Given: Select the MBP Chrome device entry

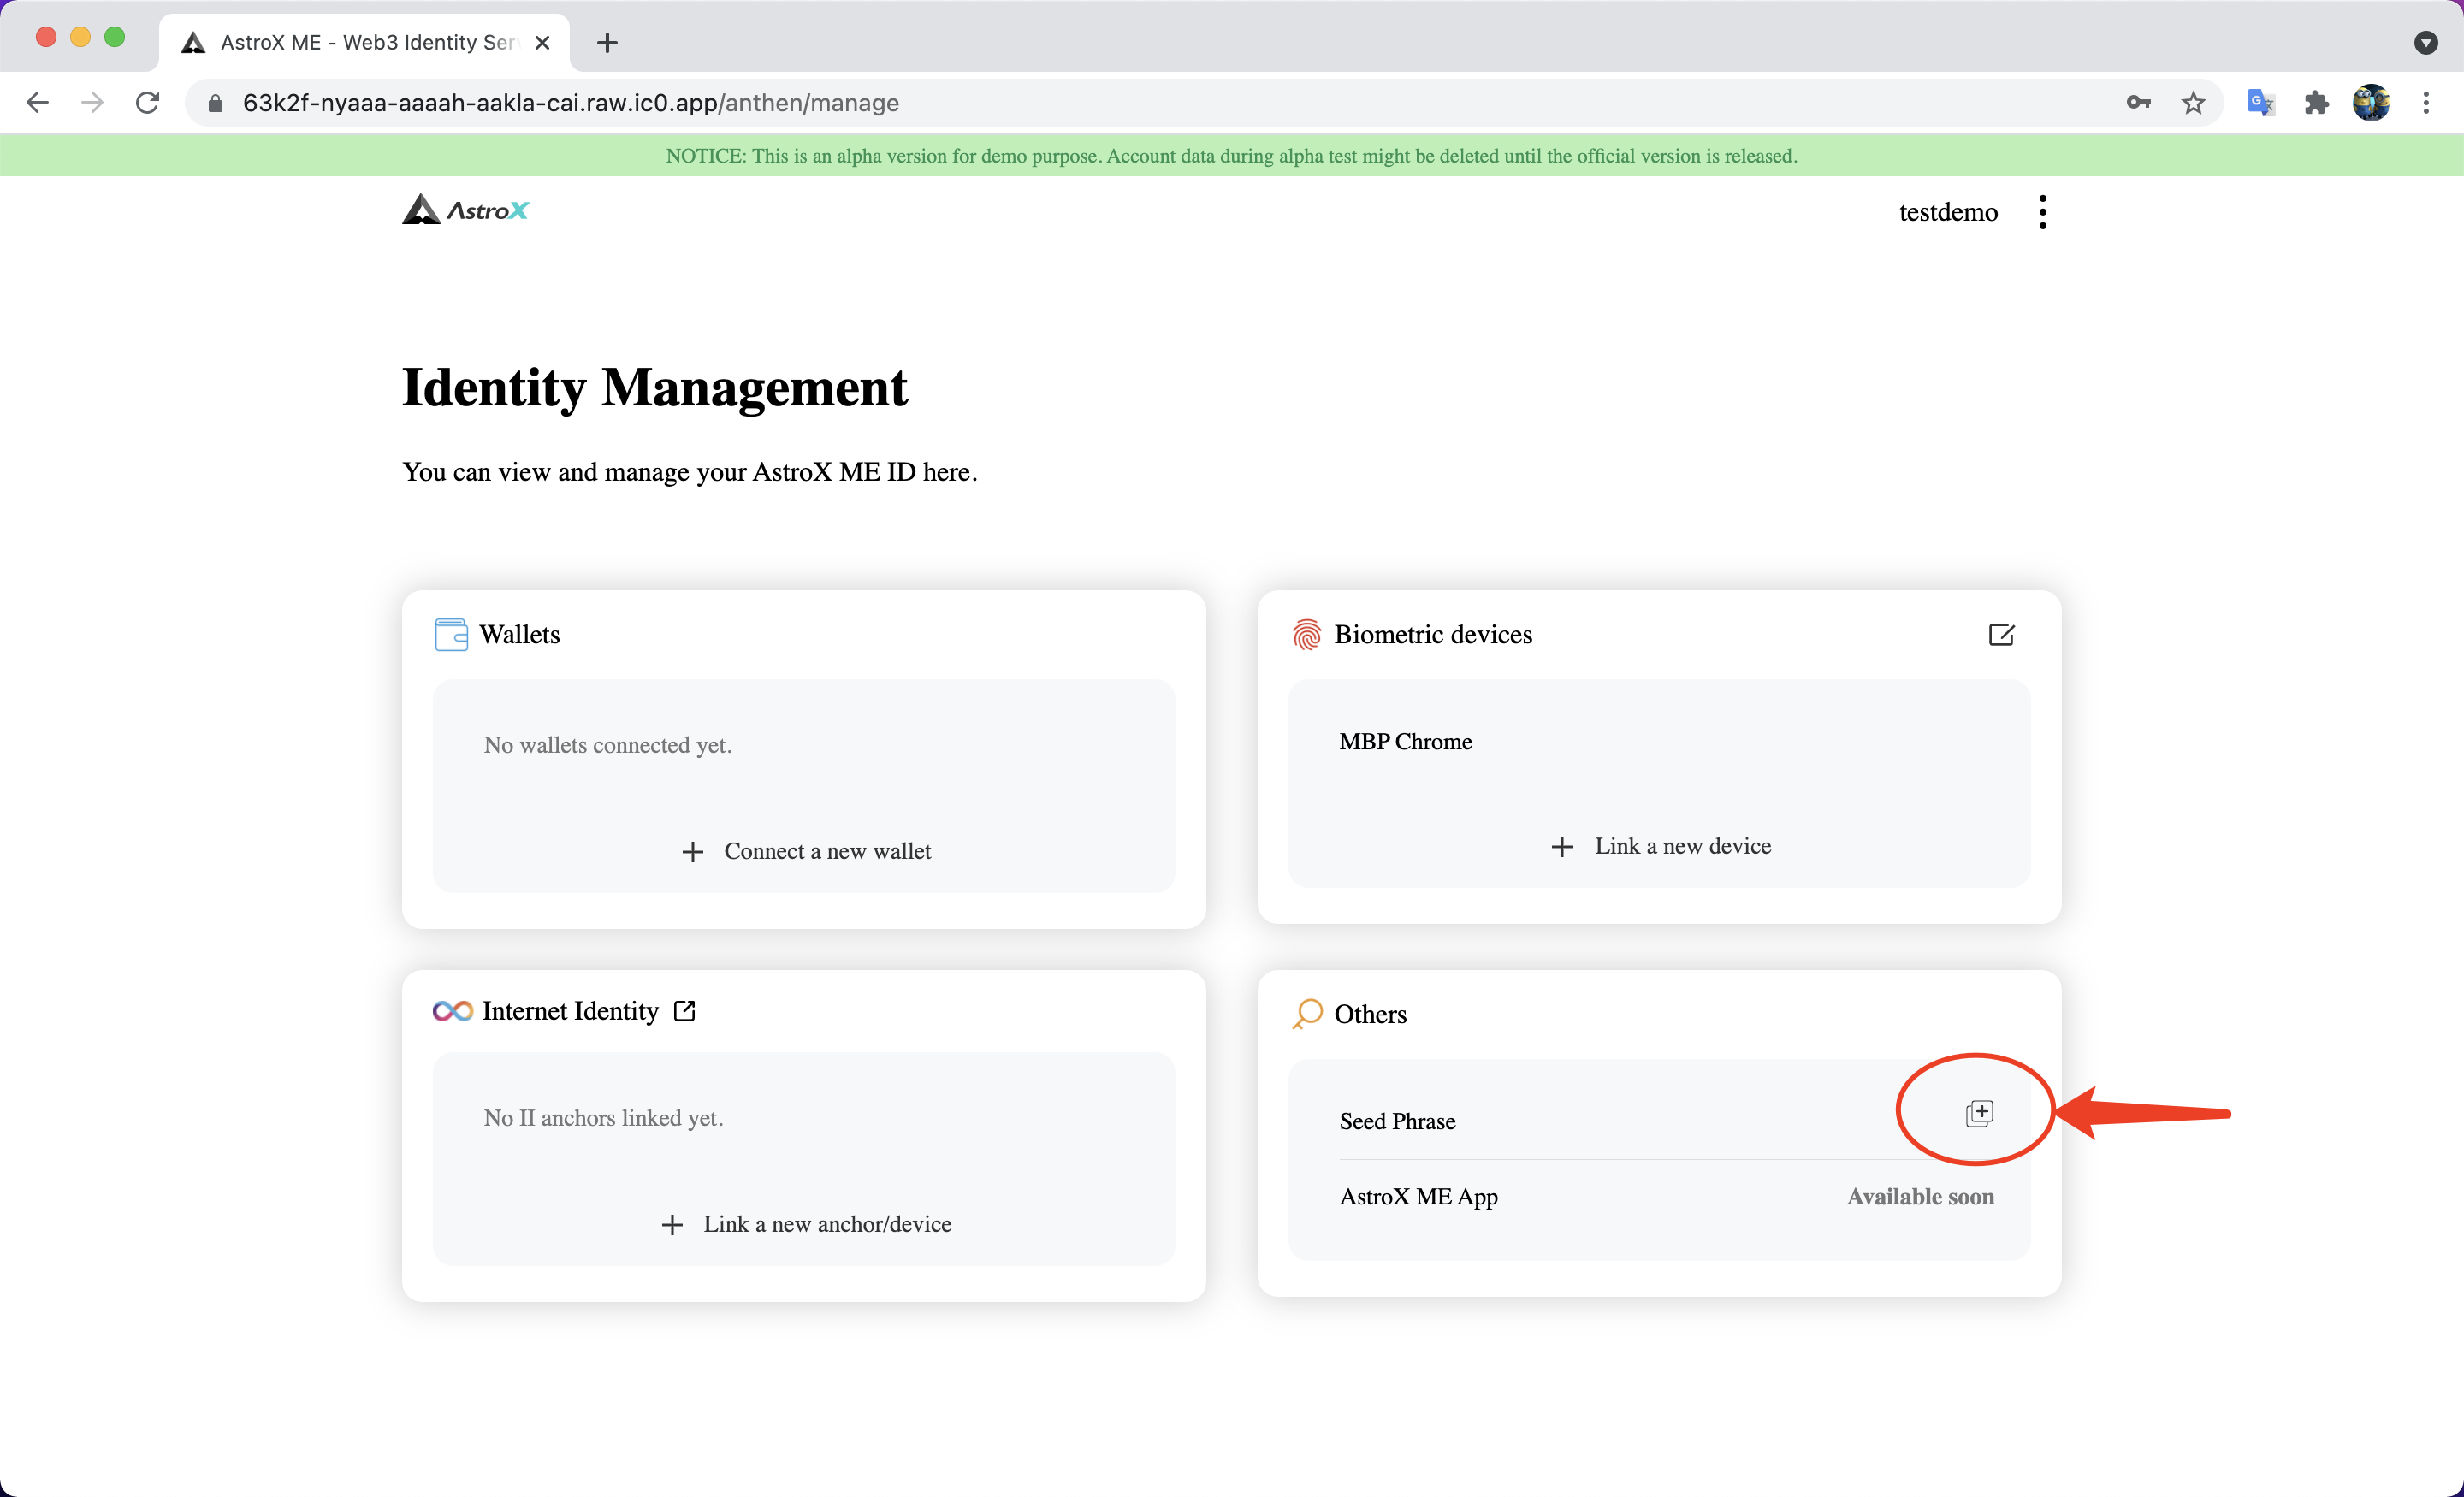Looking at the screenshot, I should pyautogui.click(x=1405, y=742).
